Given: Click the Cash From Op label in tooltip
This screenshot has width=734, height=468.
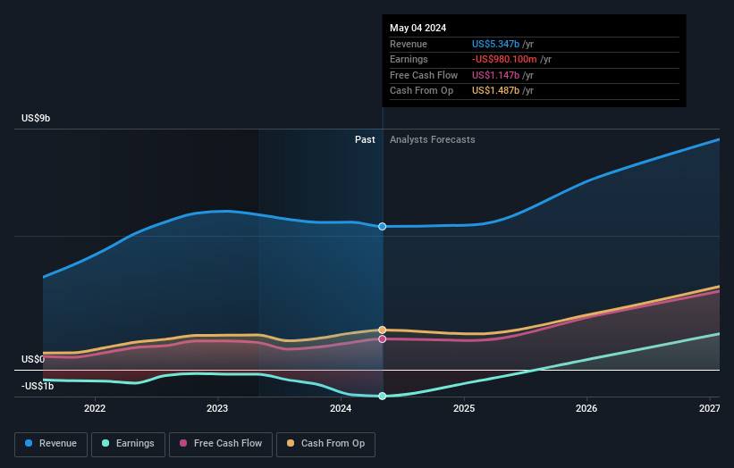Looking at the screenshot, I should (421, 91).
